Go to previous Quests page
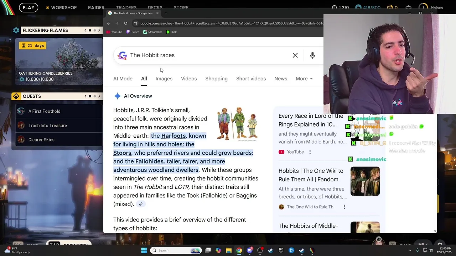Screen dimensions: 456x256 coord(85,96)
